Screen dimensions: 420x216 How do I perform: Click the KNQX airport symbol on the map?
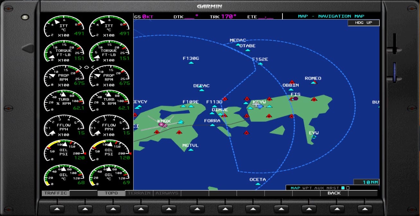tap(163, 125)
